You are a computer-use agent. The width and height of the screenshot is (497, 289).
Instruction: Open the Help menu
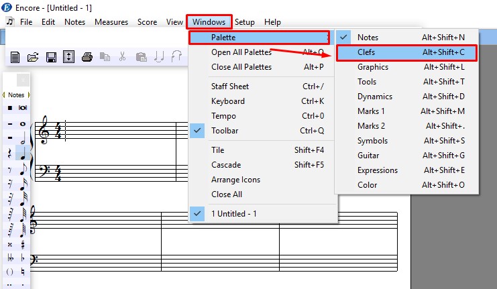[272, 22]
